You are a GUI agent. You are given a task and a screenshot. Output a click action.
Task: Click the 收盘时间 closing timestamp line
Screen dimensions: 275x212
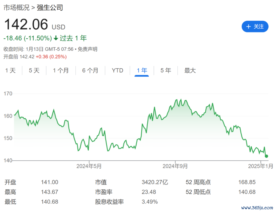pos(38,49)
